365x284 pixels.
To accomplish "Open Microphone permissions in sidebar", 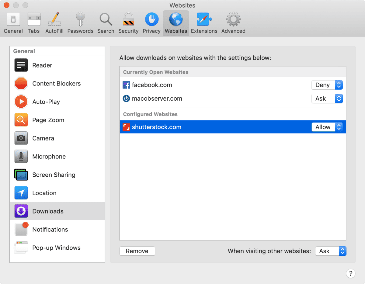I will (49, 157).
